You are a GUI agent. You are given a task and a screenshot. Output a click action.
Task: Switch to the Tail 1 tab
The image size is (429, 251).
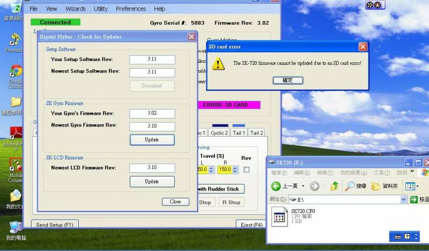pos(239,133)
